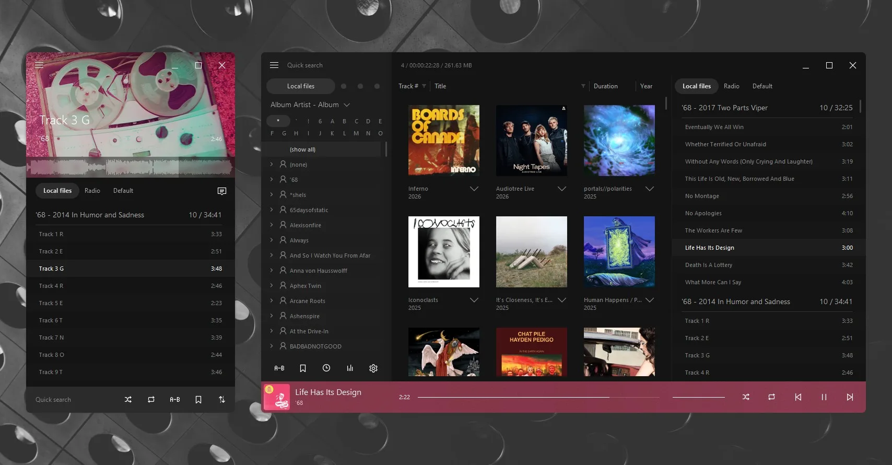
Task: Open the dropdown chevron for Audiotree Live
Action: click(562, 189)
